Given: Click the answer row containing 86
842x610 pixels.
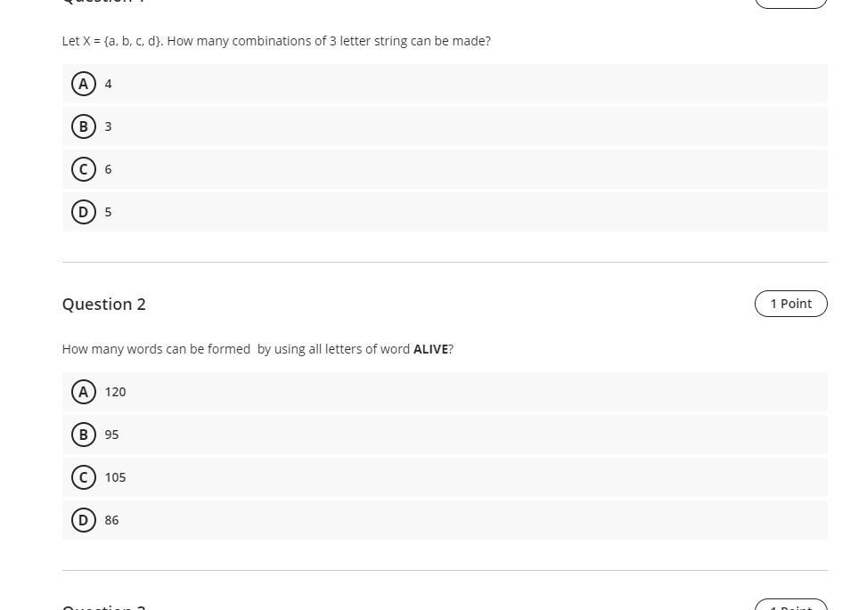Looking at the screenshot, I should 445,520.
